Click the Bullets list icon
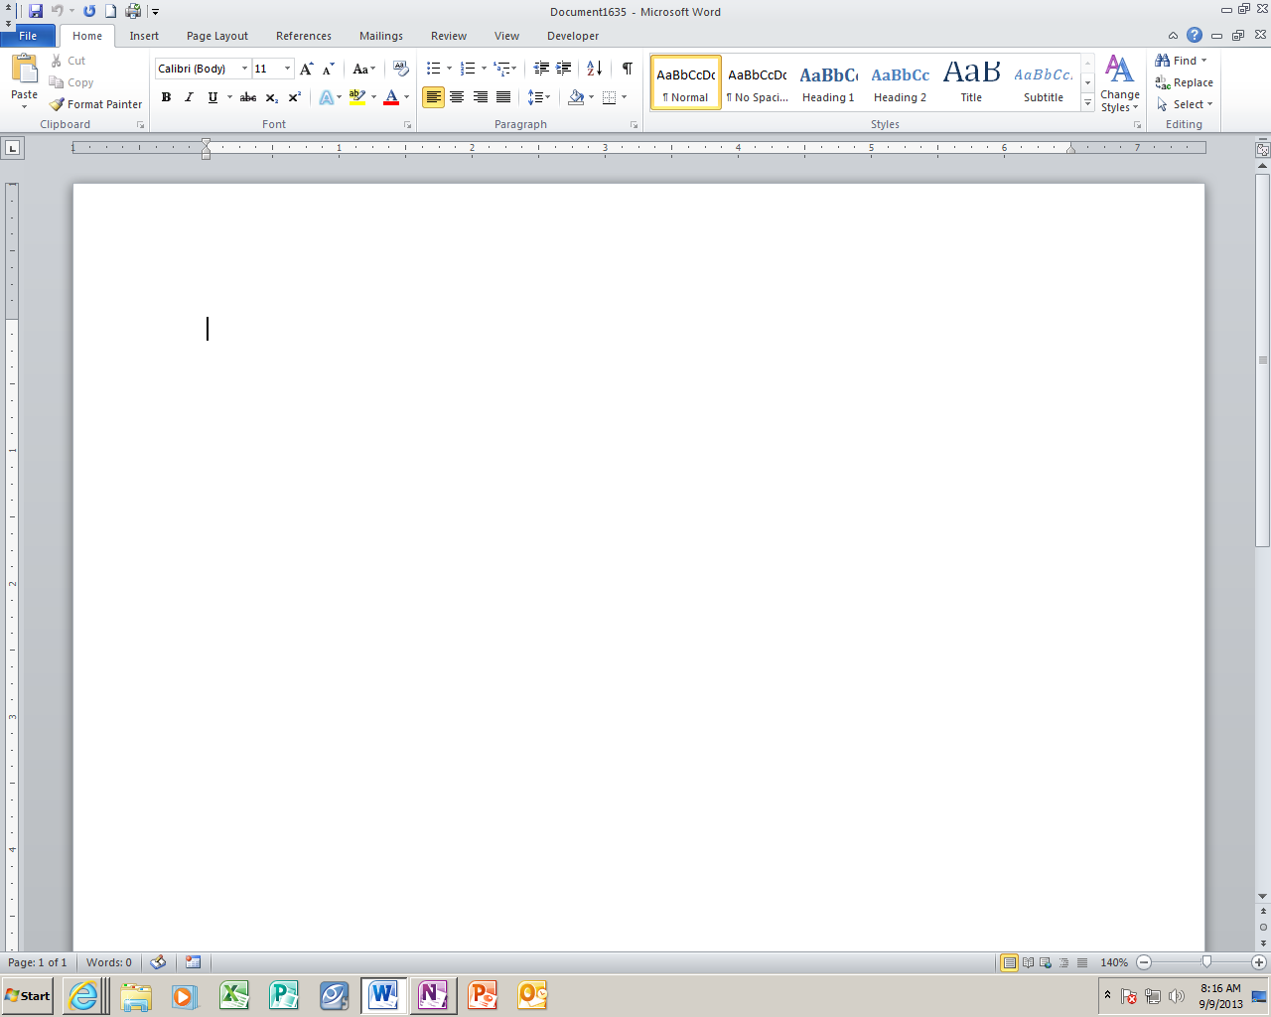The width and height of the screenshot is (1271, 1017). pos(434,69)
